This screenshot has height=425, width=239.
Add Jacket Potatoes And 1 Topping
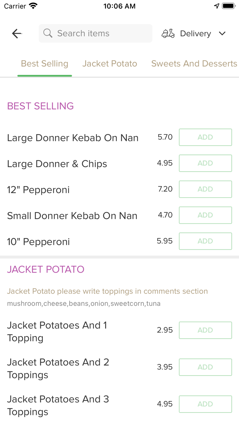[205, 330]
